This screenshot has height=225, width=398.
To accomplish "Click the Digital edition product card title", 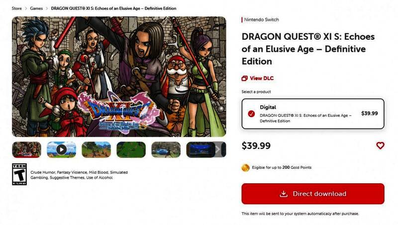I will pyautogui.click(x=268, y=107).
